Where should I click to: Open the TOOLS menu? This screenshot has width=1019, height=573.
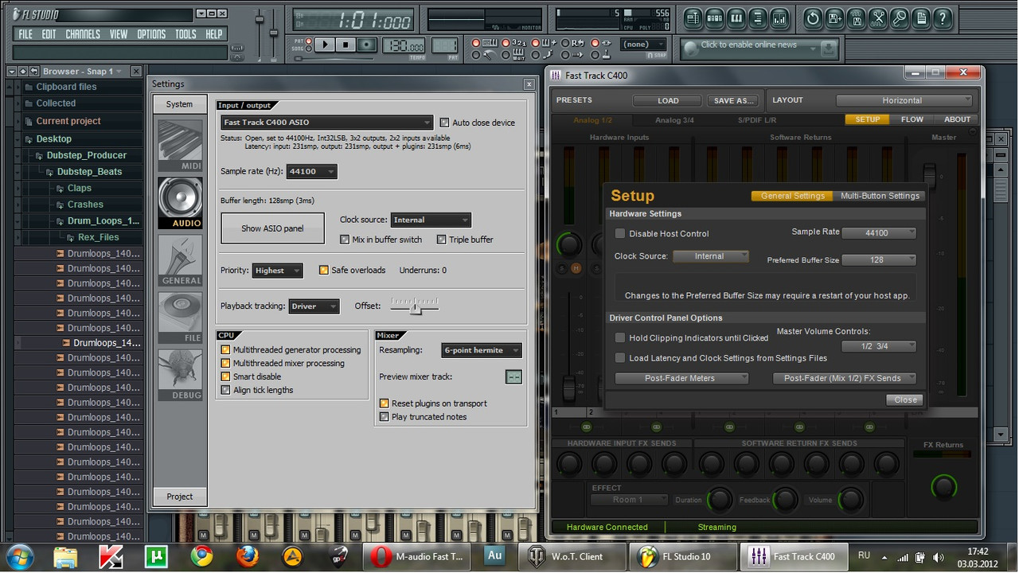[185, 34]
